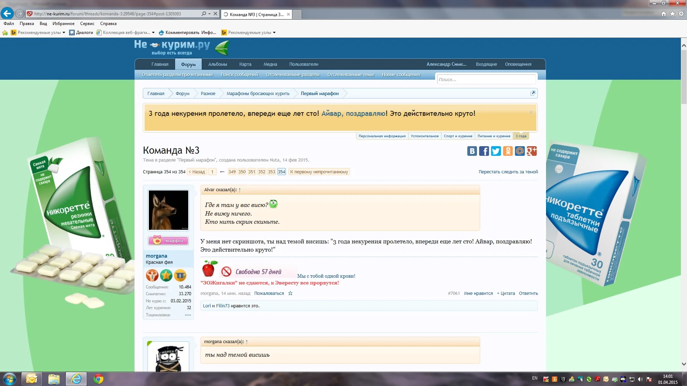Click the open-quick-navigation icon in breadcrumb bar
Screen dimensions: 687x386
(x=532, y=93)
